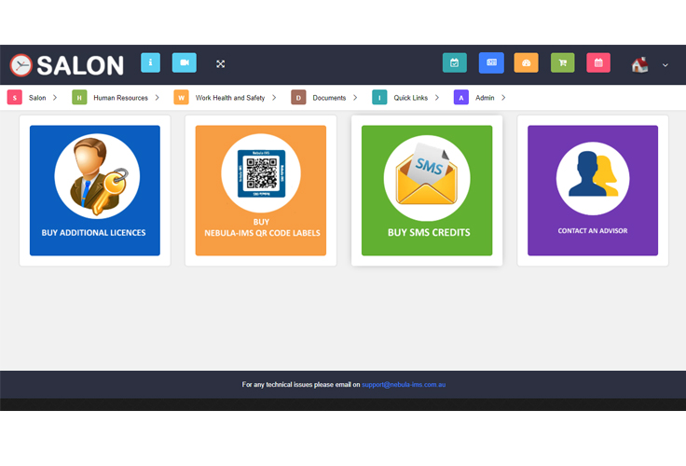Click the purple A Admin badge

pos(461,98)
